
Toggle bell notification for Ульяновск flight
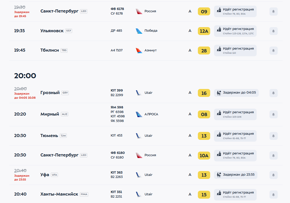(273, 31)
